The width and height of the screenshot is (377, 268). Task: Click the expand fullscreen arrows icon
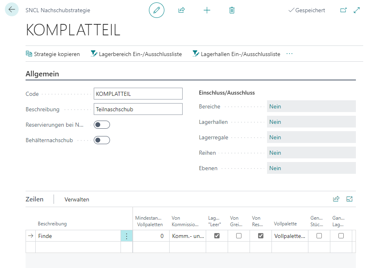357,10
